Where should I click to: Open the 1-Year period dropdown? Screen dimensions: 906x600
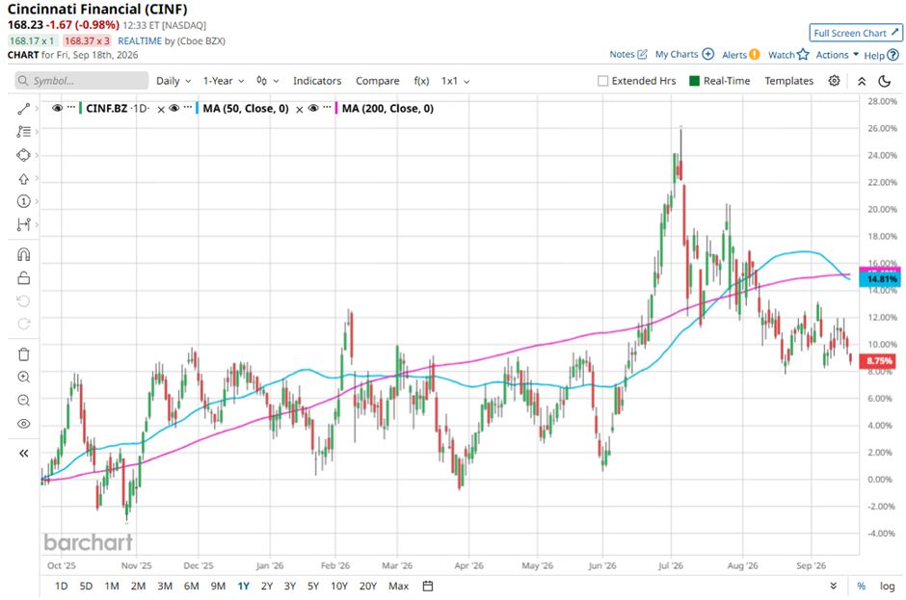(x=224, y=81)
